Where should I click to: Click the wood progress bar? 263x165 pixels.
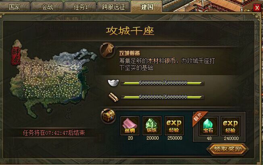tap(163, 97)
